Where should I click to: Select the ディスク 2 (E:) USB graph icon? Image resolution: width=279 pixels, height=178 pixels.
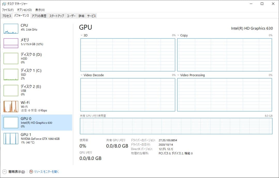click(x=11, y=91)
